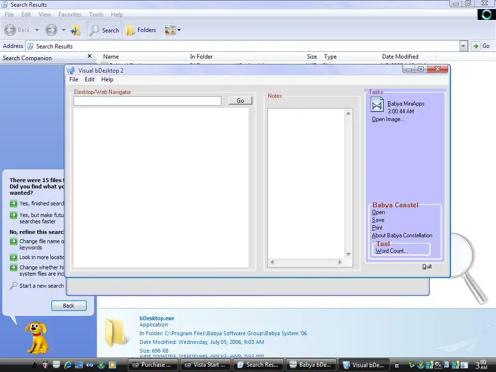The image size is (496, 372).
Task: Click the Visual bDesktop 2 title bar icon
Action: pyautogui.click(x=71, y=70)
